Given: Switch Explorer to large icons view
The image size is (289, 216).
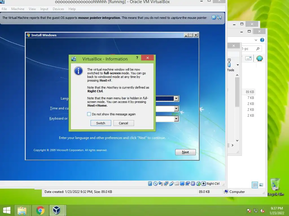Looking at the screenshot, I should [x=261, y=185].
